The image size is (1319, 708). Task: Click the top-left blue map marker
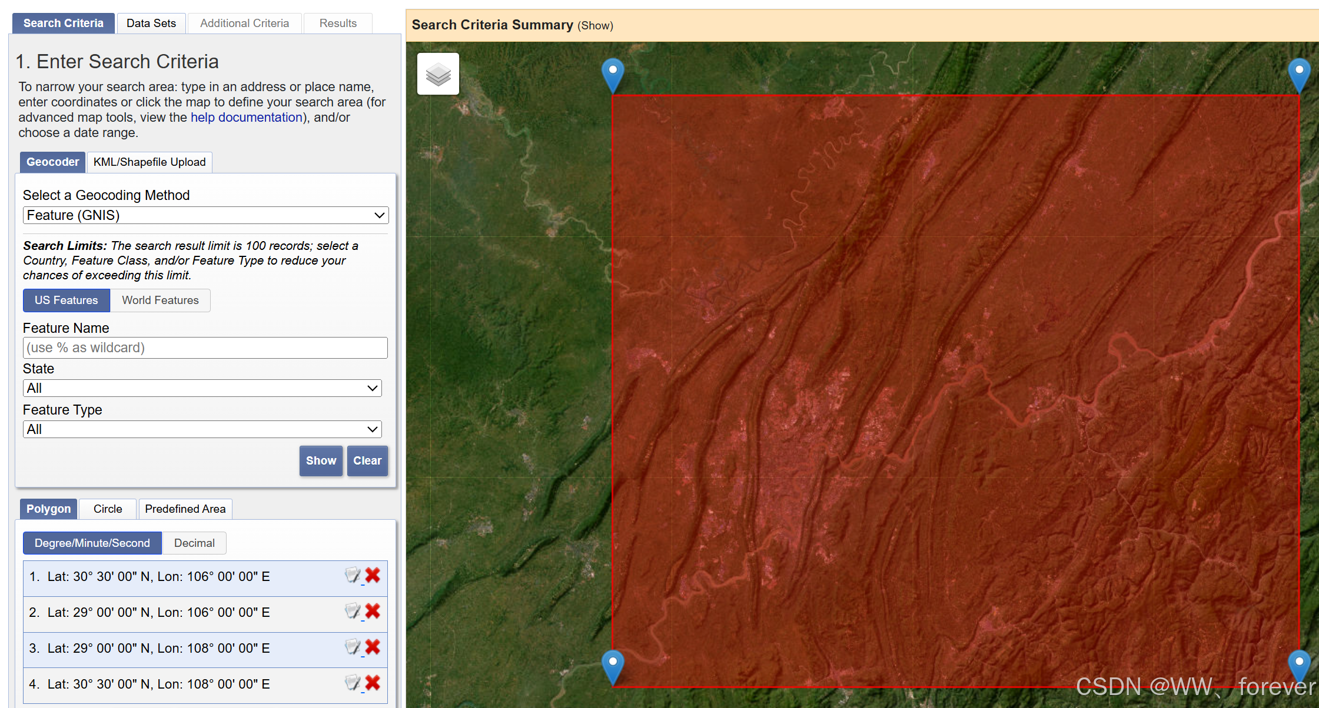[x=613, y=73]
